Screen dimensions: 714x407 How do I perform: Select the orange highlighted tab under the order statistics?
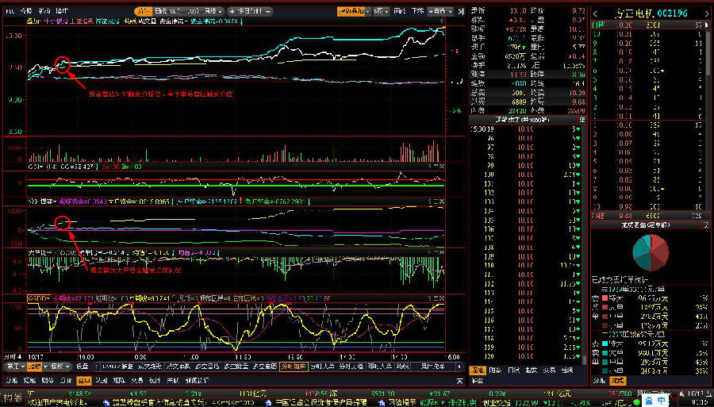616,381
